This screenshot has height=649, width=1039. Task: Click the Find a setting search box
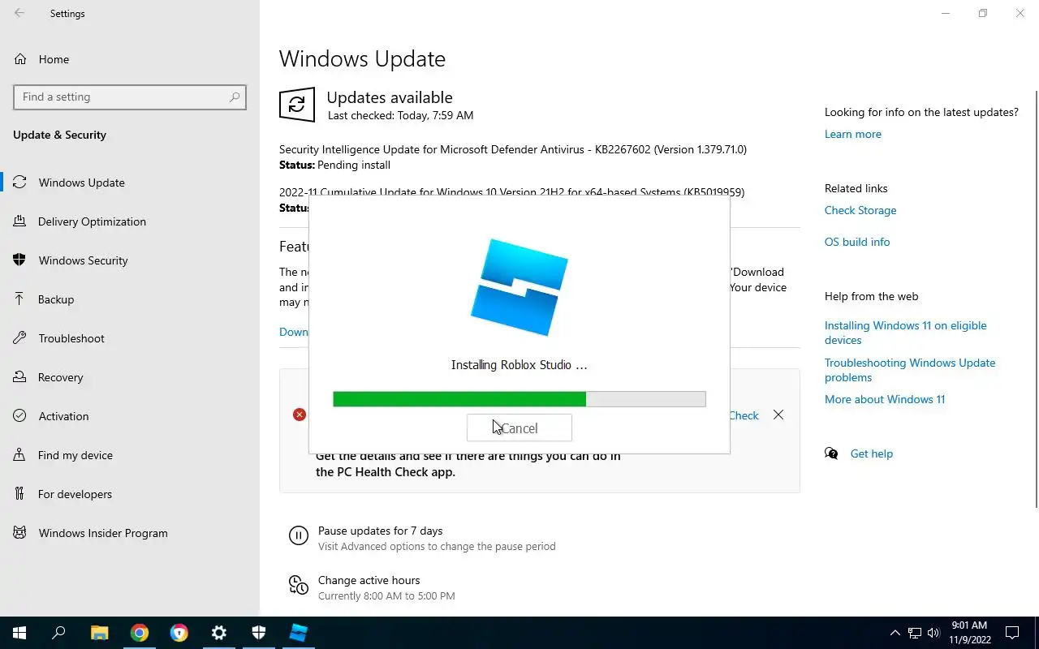pos(130,97)
